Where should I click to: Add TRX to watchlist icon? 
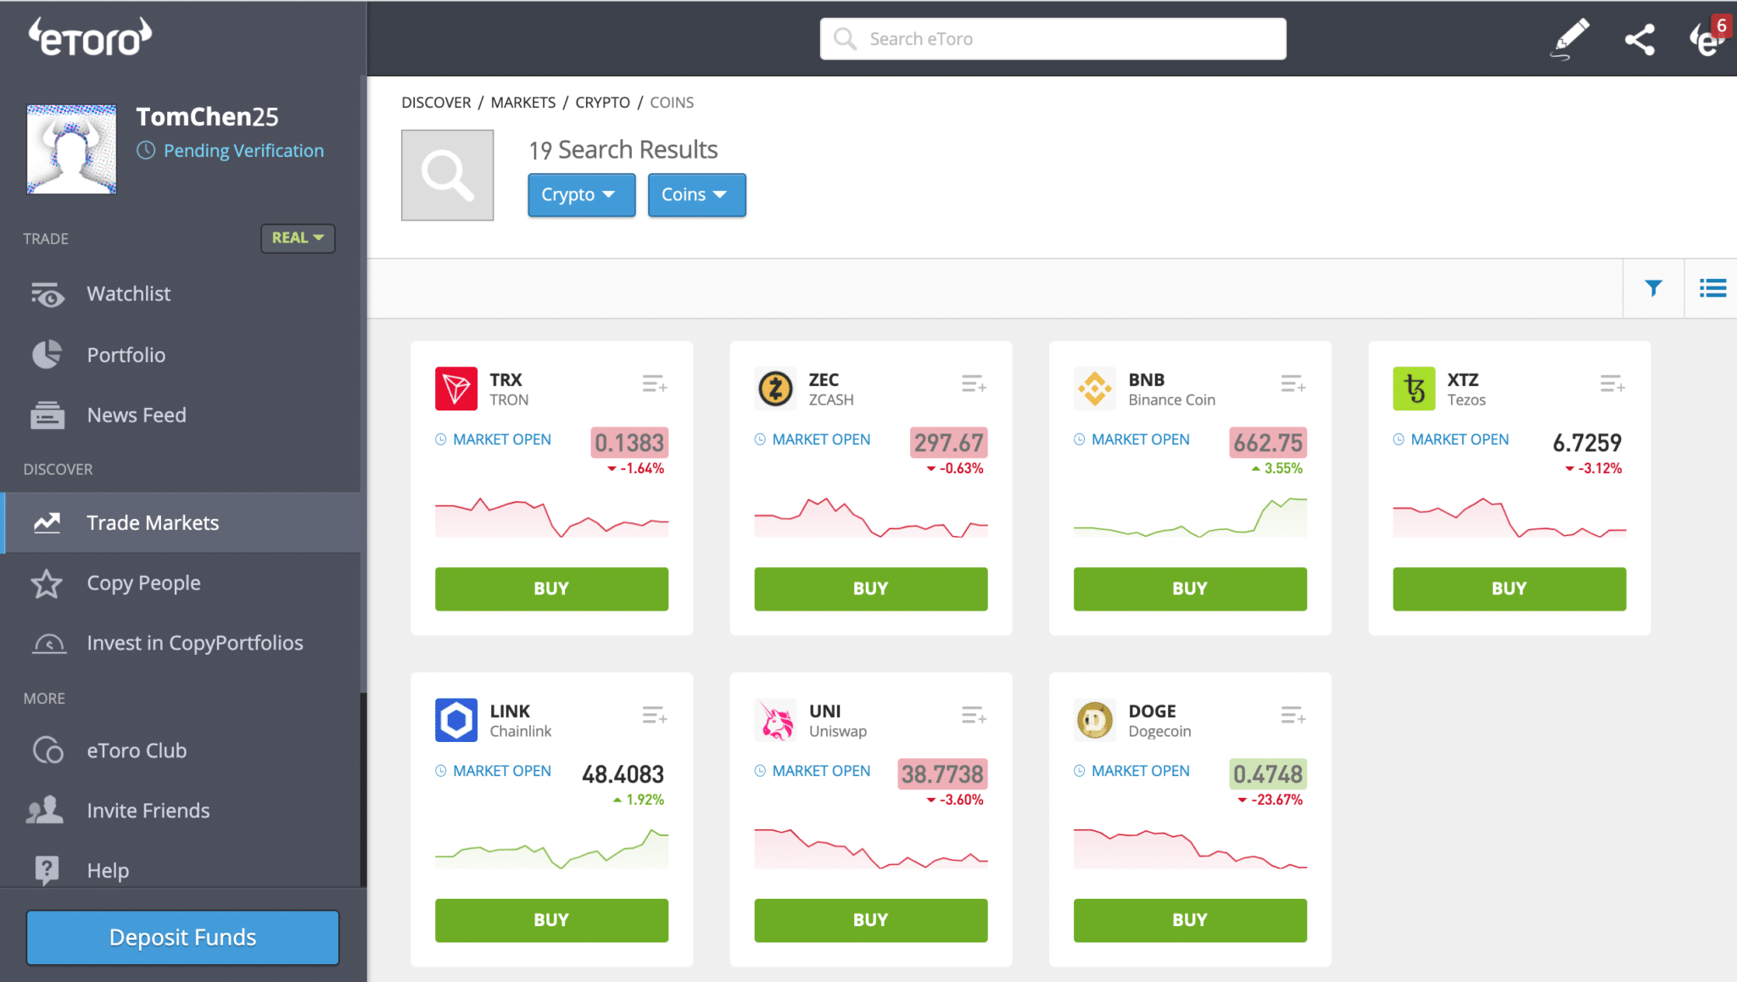pyautogui.click(x=655, y=384)
